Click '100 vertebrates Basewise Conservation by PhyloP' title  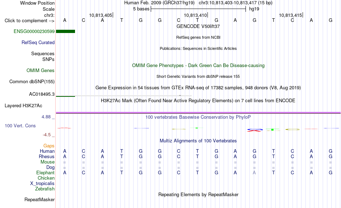pos(198,117)
